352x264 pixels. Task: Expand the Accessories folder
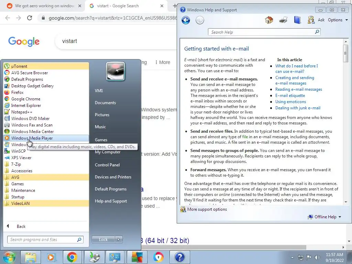point(46,170)
